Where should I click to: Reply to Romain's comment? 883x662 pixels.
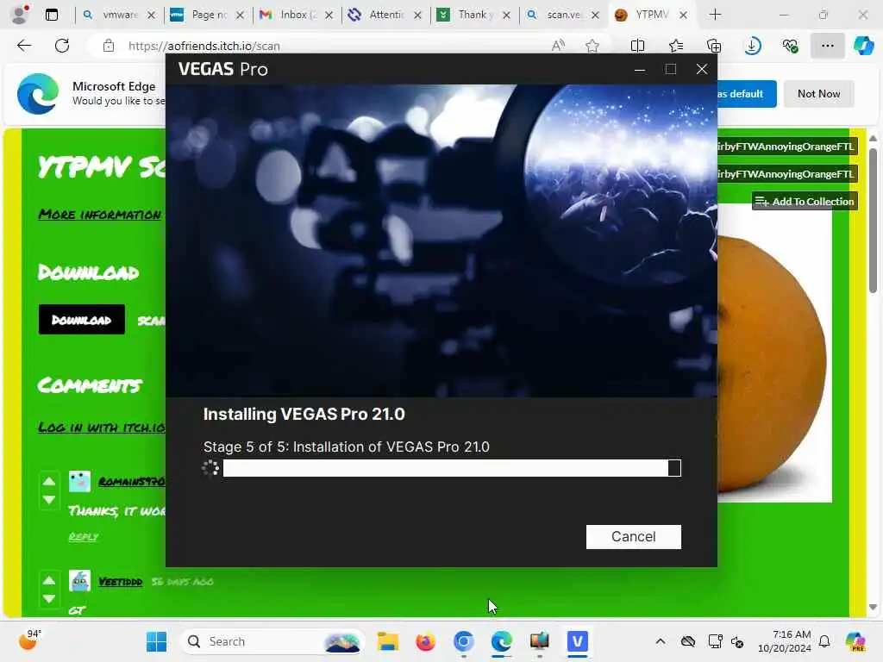pos(84,536)
